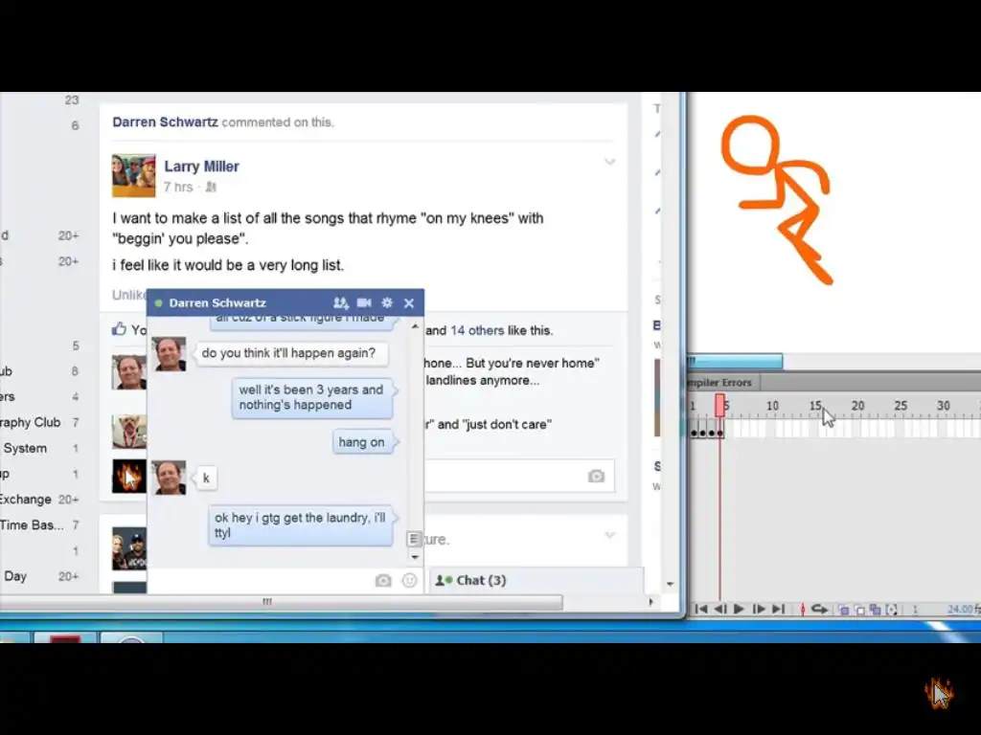Open 'Exchange' sidebar item with 20+
The width and height of the screenshot is (981, 735).
(26, 500)
